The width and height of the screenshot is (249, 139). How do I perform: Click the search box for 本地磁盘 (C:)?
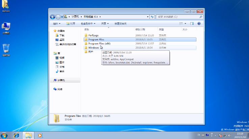pos(177,16)
